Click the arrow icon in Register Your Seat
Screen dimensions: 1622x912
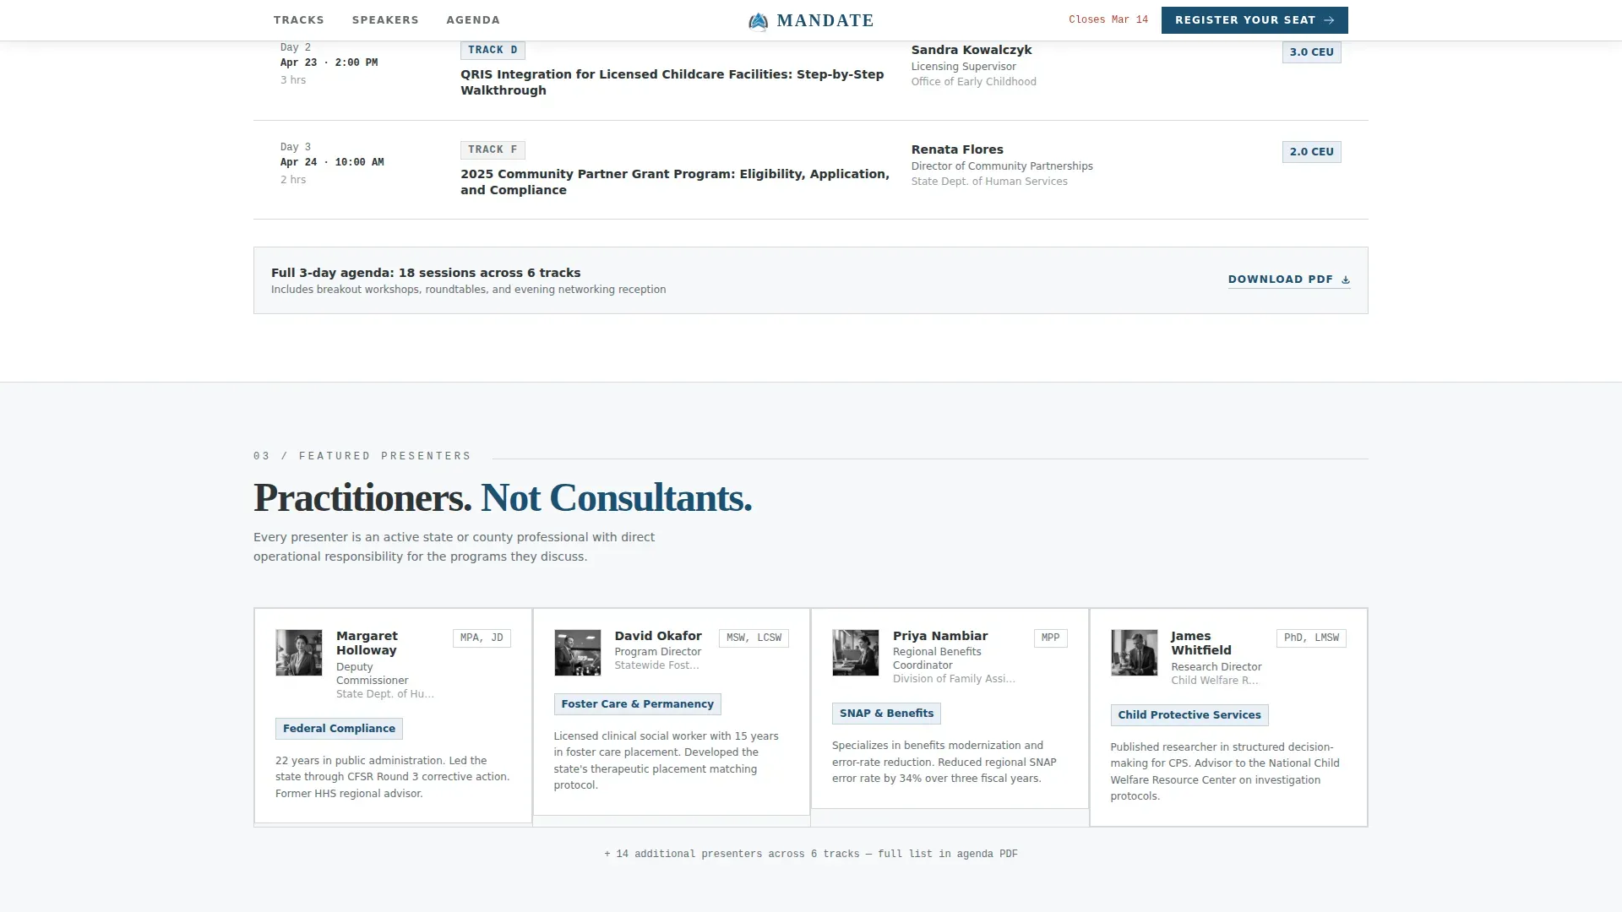tap(1329, 20)
